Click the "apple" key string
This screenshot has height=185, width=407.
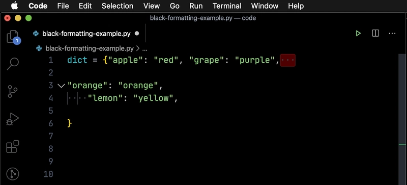tap(126, 60)
